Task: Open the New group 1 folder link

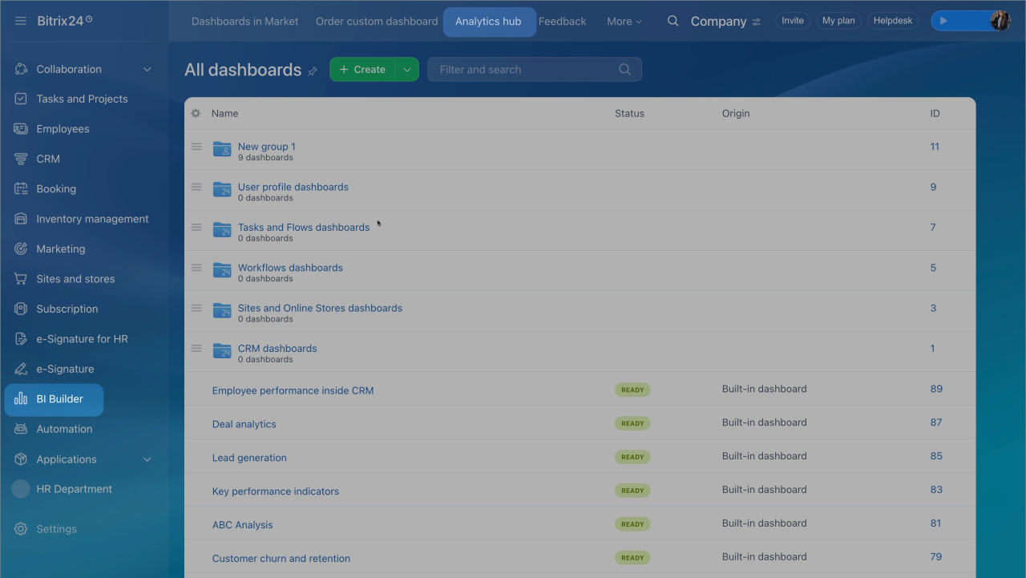Action: 267,147
